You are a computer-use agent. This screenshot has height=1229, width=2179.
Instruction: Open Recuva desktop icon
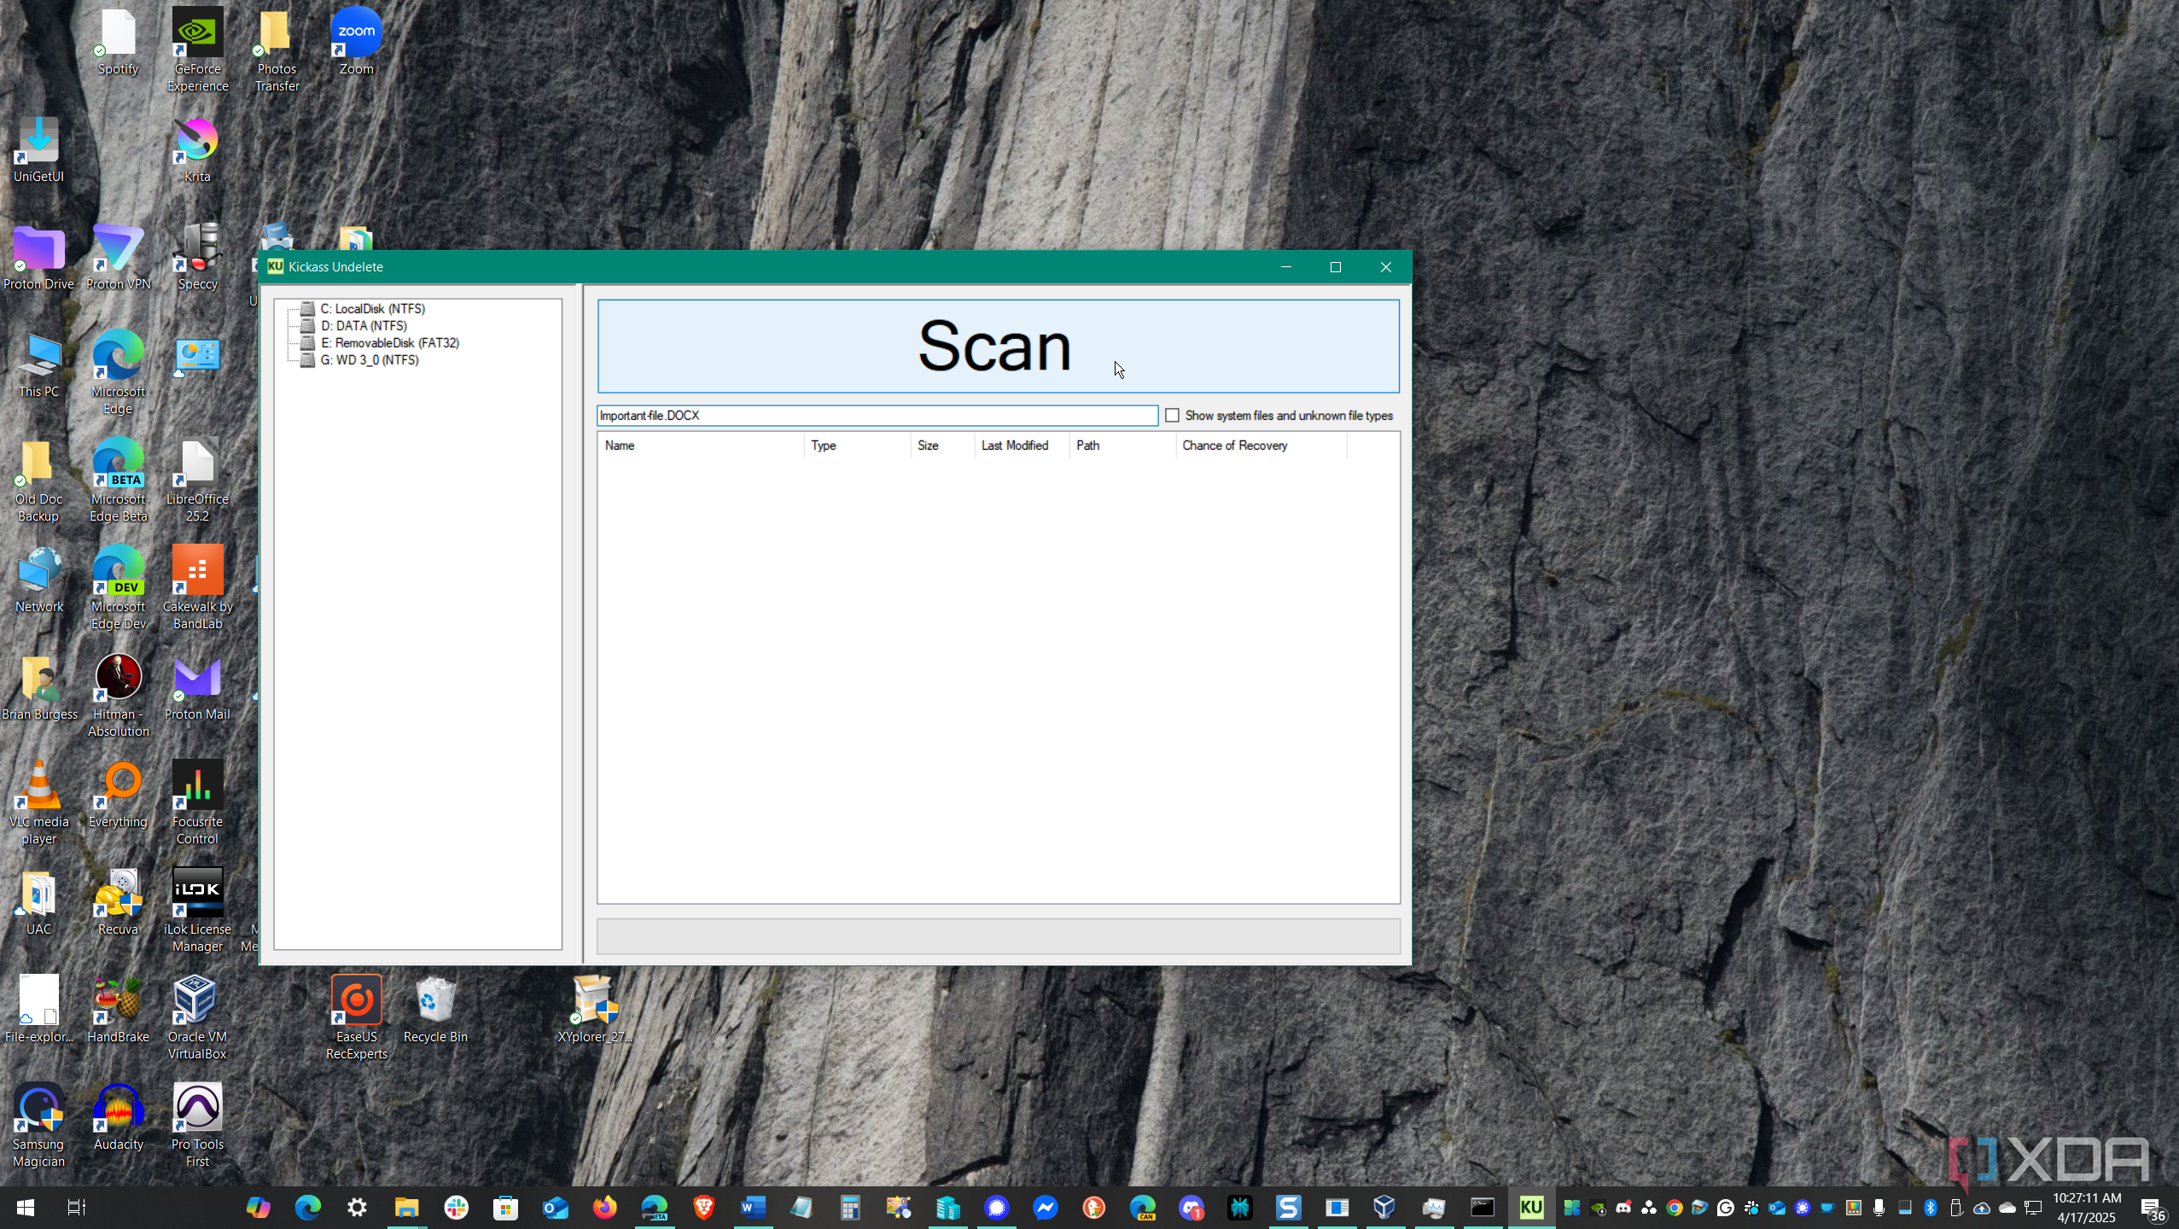119,904
